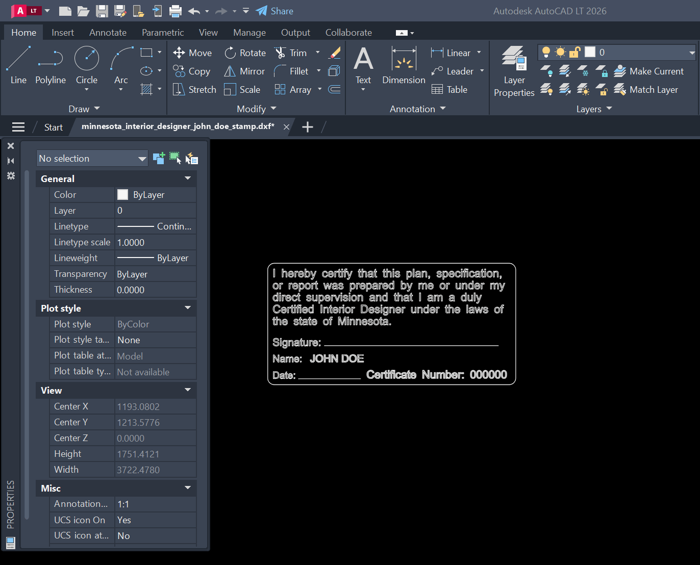
Task: Click the Linetype scale value field
Action: pos(156,242)
